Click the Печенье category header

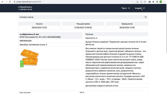click(x=116, y=34)
